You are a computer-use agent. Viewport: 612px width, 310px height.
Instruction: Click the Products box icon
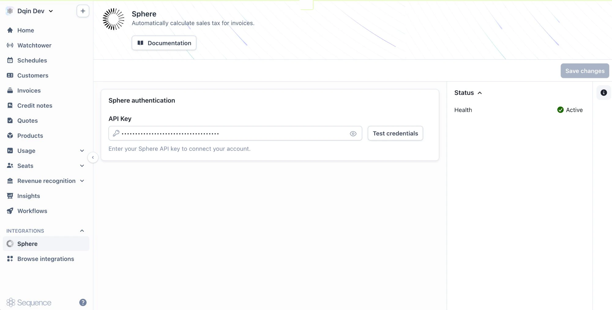[10, 135]
